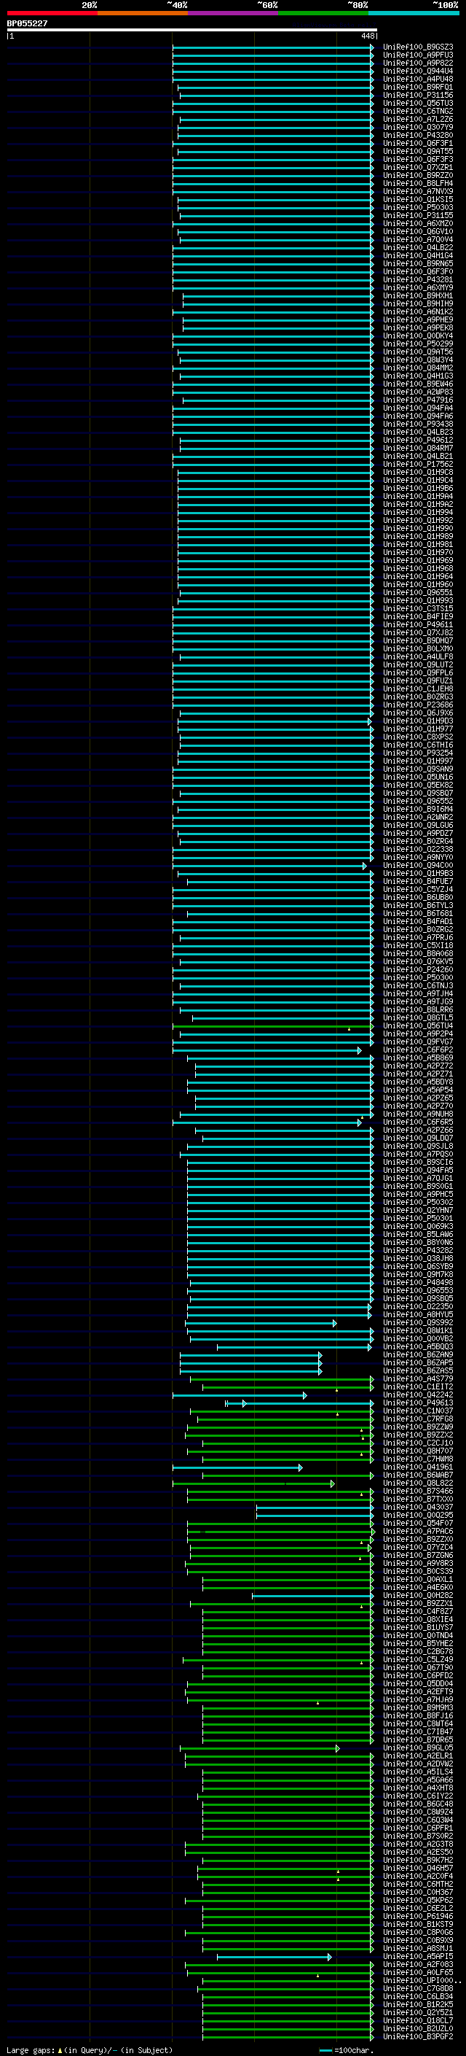Click the alignment bar for UniRef100_B9GL05
Viewport: 466px width, 2056px height.
pos(260,1748)
